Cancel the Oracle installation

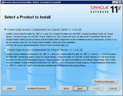113,88
